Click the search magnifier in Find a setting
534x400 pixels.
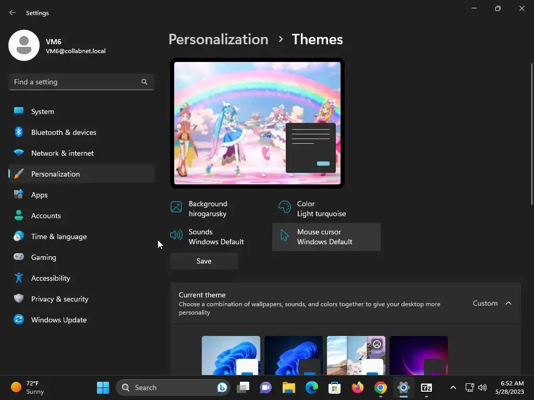(144, 82)
